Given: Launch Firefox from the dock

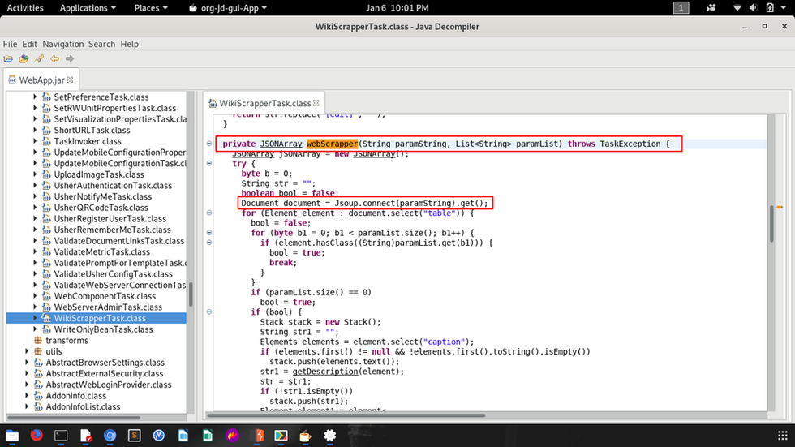Looking at the screenshot, I should 37,436.
